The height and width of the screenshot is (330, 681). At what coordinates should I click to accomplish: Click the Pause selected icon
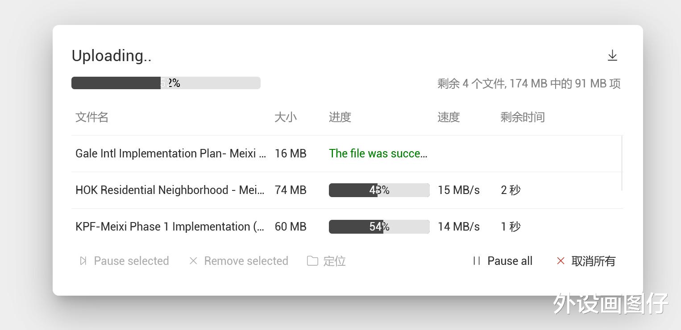pyautogui.click(x=83, y=261)
